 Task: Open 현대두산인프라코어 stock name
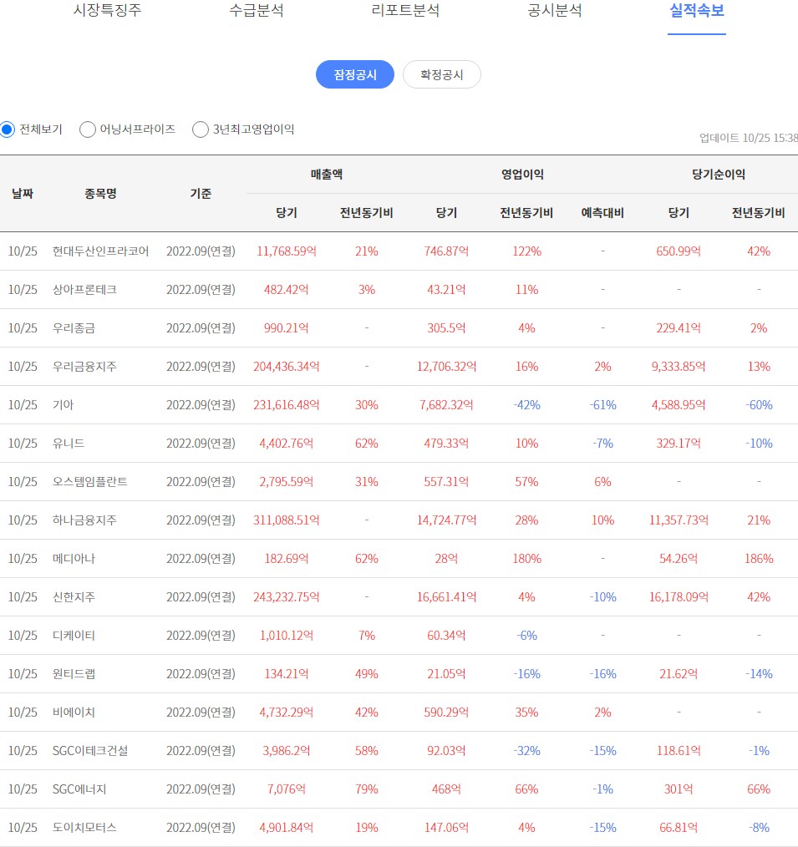tap(100, 251)
